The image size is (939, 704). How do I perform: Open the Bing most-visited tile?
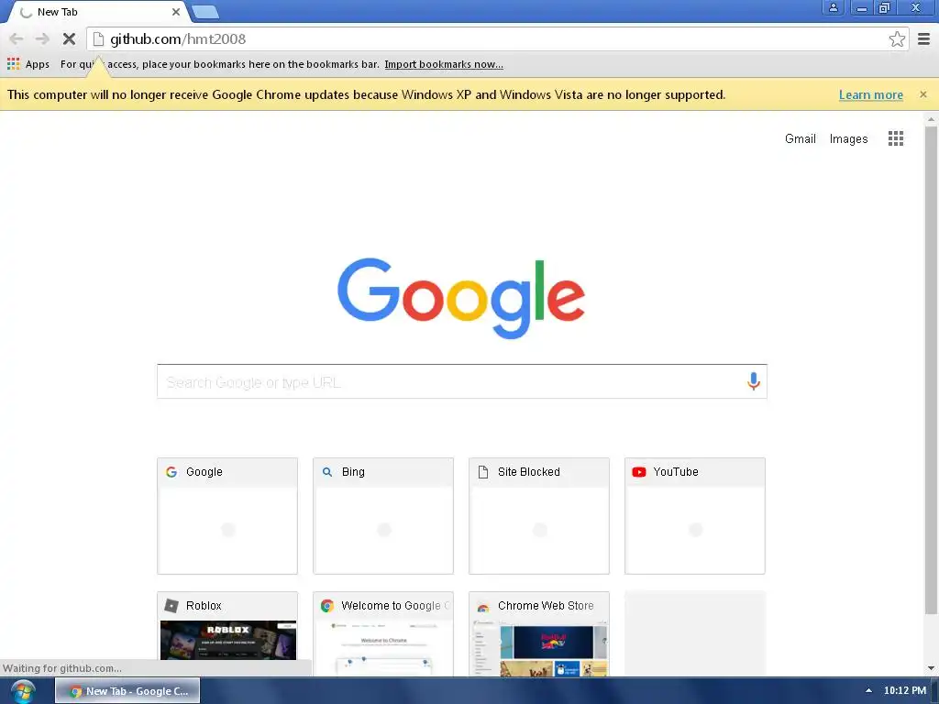click(x=383, y=516)
